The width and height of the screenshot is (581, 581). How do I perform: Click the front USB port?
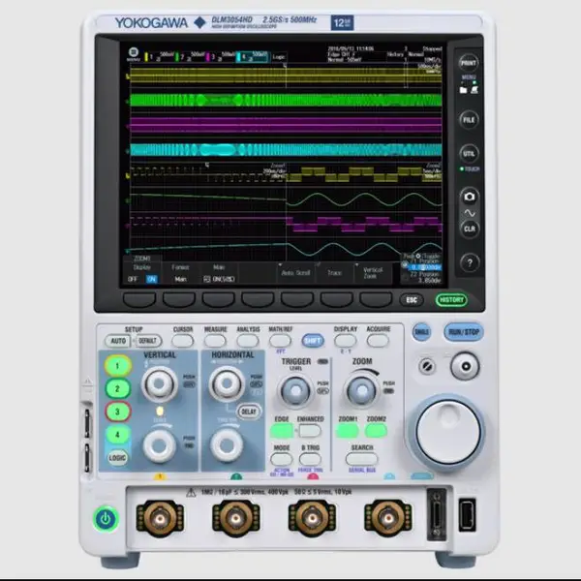(x=468, y=515)
